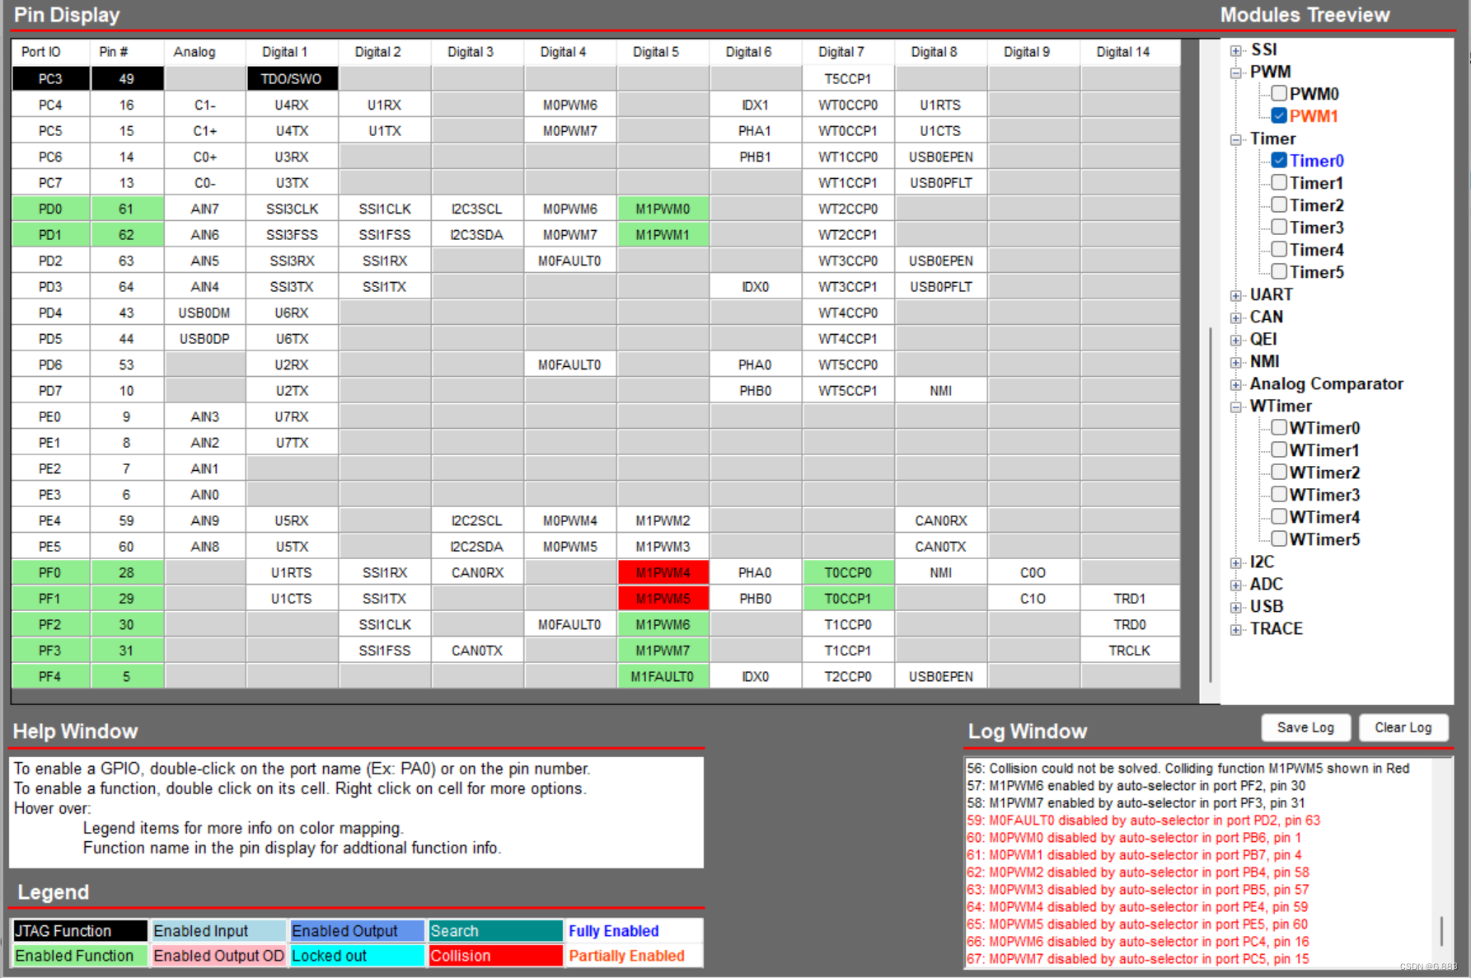Check the WTimer0 checkbox
Screen dimensions: 1471x978
coord(1279,427)
